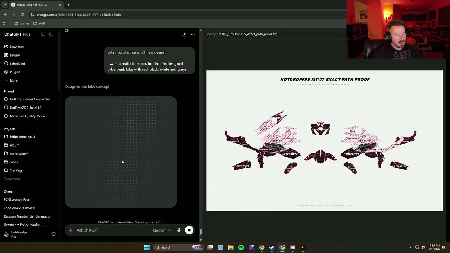The height and width of the screenshot is (253, 450).
Task: Open the Album project folder
Action: [x=12, y=145]
